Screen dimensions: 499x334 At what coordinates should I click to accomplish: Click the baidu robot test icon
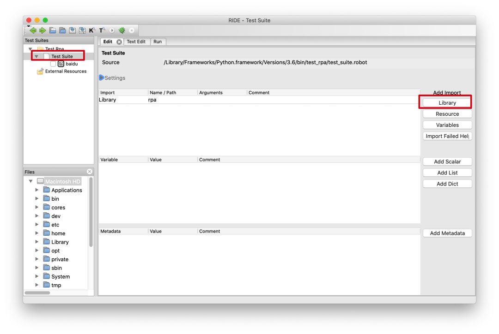61,64
